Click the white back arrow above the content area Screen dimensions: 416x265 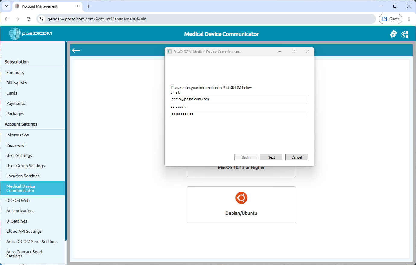pos(76,50)
